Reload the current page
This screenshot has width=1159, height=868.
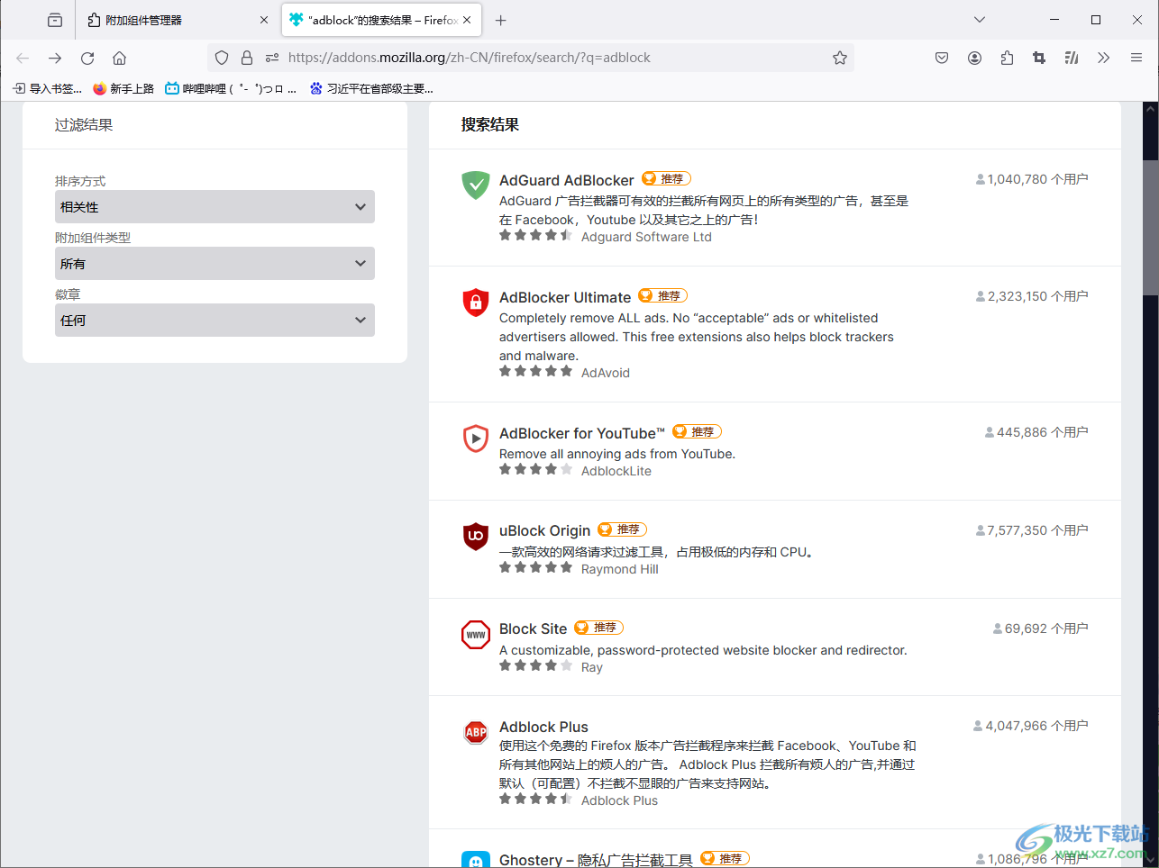[87, 58]
